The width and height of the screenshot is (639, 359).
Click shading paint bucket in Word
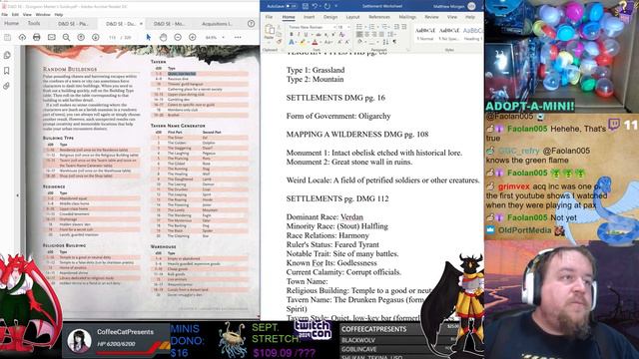click(359, 42)
